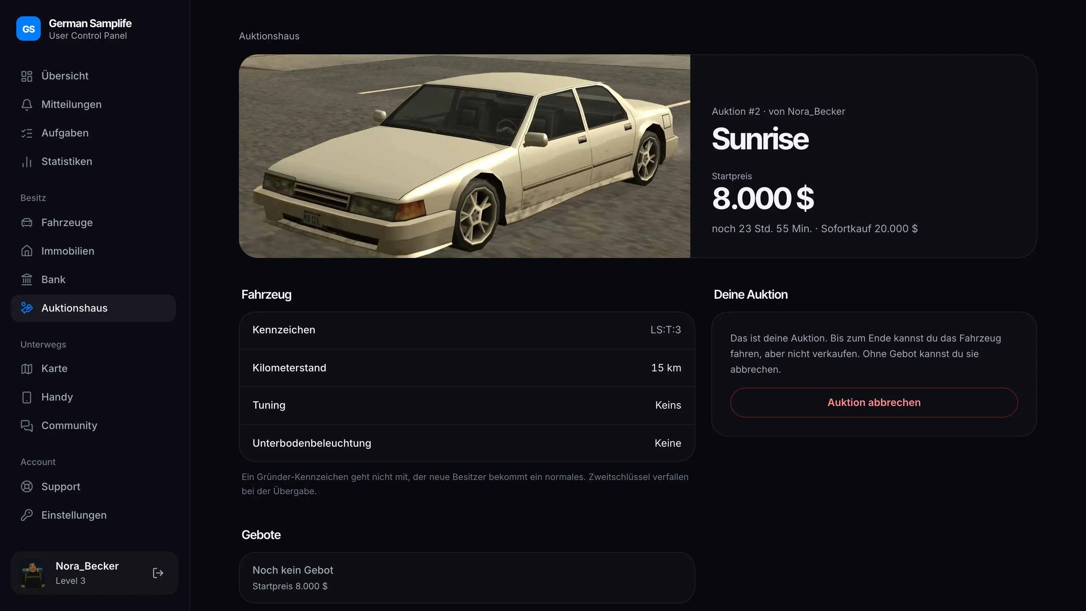Click the Aufgaben checklist icon
Image resolution: width=1086 pixels, height=611 pixels.
click(x=26, y=133)
